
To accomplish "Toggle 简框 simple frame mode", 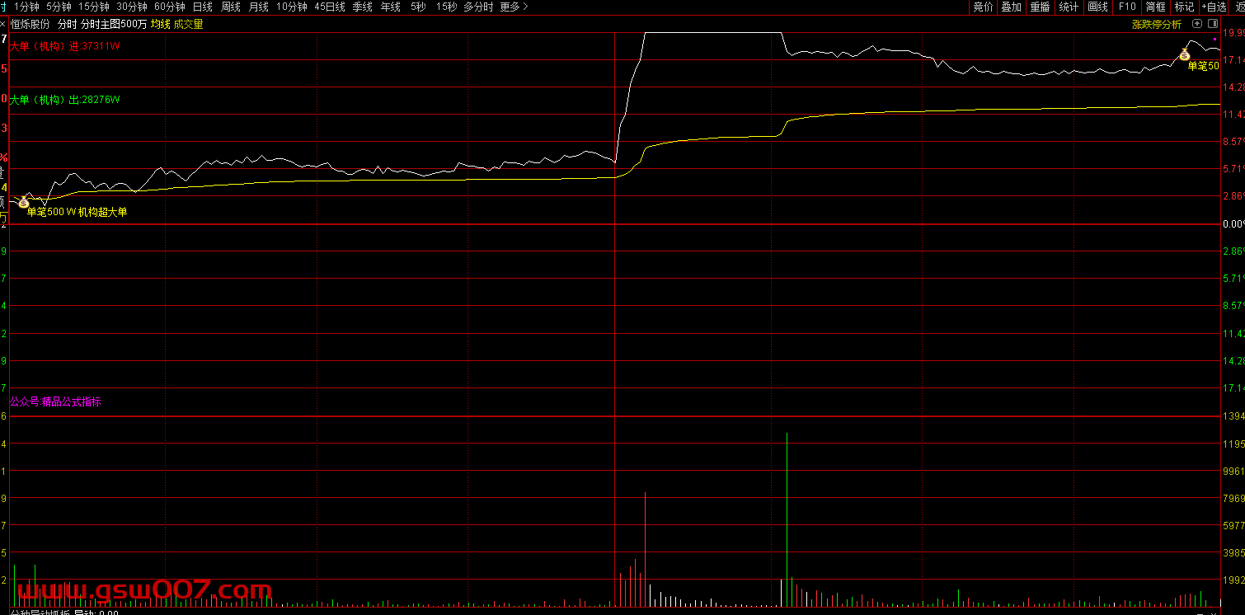I will point(1155,7).
